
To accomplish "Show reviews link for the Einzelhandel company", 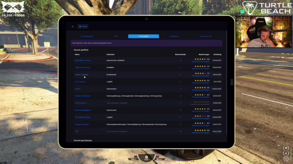I will point(201,76).
